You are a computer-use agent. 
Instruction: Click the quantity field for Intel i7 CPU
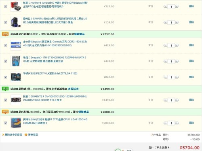point(171,123)
